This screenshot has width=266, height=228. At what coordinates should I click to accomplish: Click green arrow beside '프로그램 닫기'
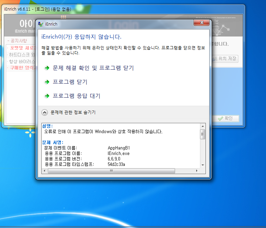pos(47,82)
